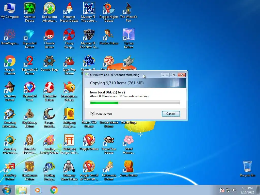Click the Cosmic Bugs gear icon
260x195 pixels.
pyautogui.click(x=50, y=63)
